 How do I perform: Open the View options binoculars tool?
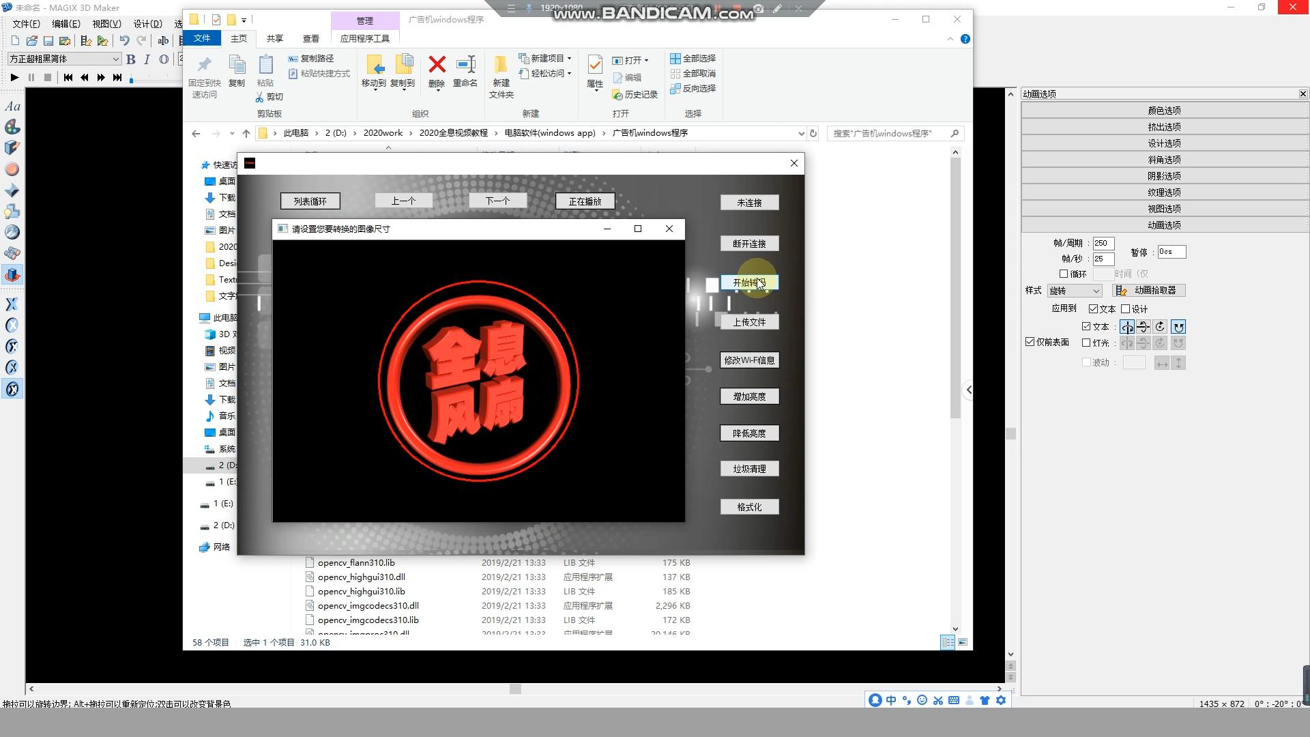(12, 254)
